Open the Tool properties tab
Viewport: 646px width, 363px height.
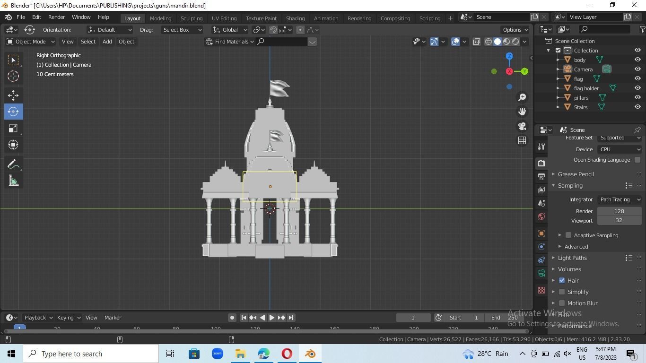pos(541,146)
